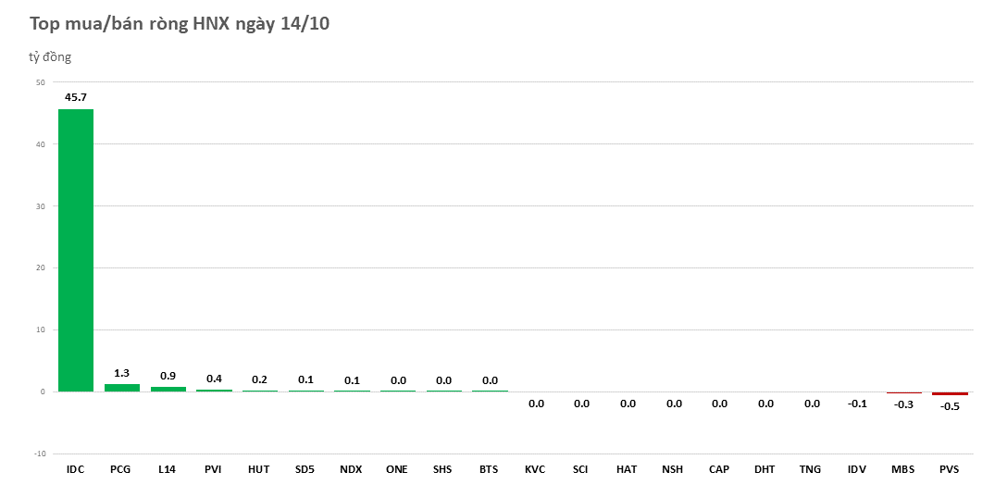Click the 1.3 data label above PCG
The width and height of the screenshot is (995, 497).
tap(121, 373)
